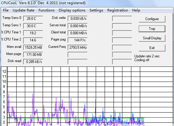The height and width of the screenshot is (126, 174).
Task: Switch to Small Display mode
Action: [152, 38]
